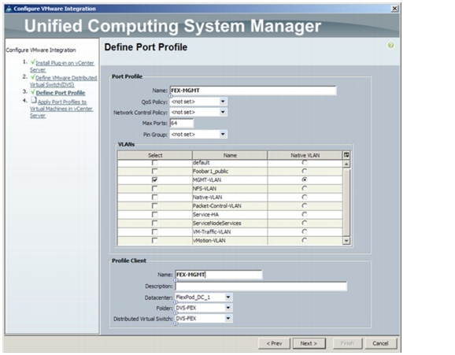Sort by the Native VLAN column header
Viewport: 455px width, 355px height.
point(305,155)
